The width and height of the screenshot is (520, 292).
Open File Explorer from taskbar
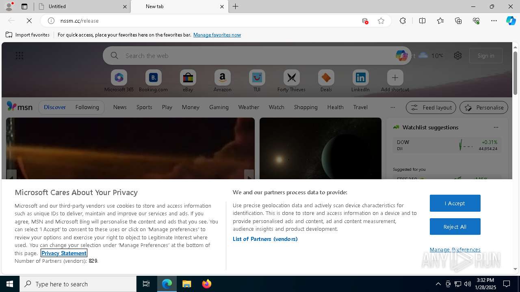pos(187,284)
